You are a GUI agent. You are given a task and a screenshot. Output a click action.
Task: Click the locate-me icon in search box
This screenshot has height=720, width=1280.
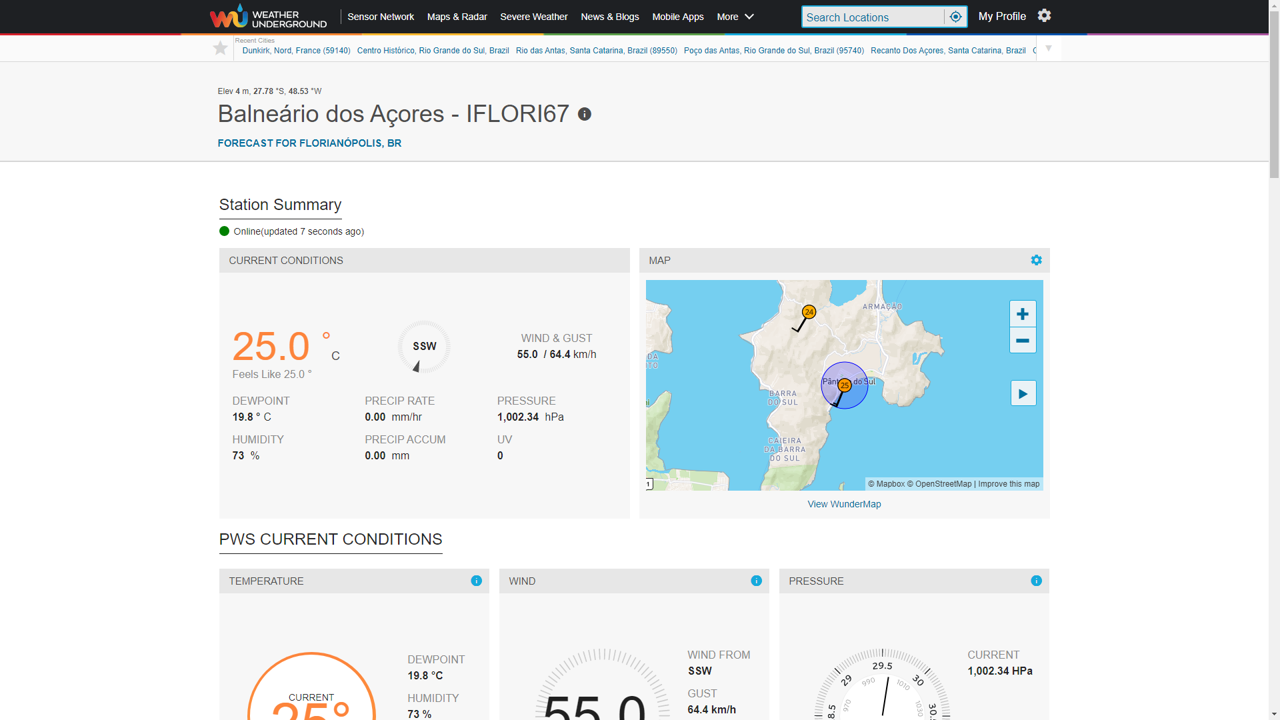tap(955, 17)
